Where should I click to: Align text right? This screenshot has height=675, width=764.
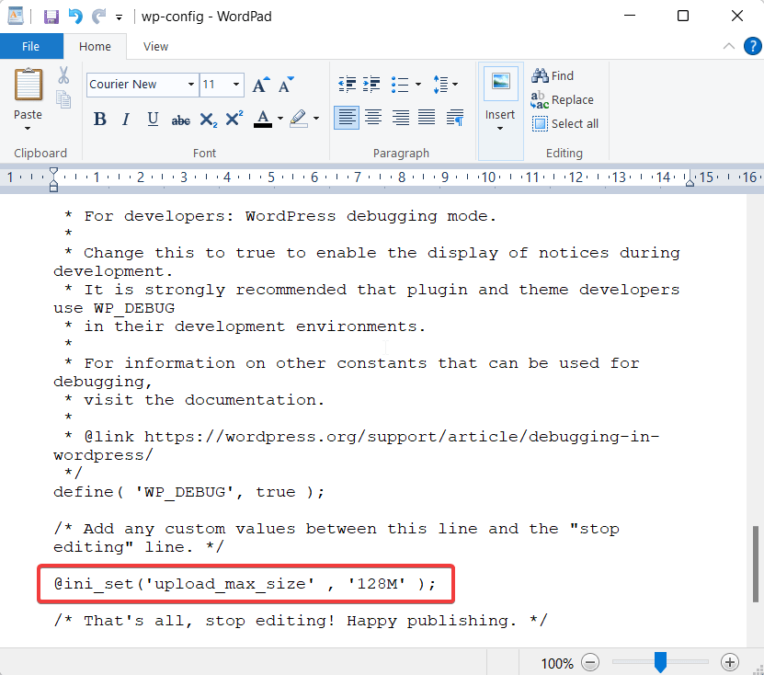[x=401, y=118]
